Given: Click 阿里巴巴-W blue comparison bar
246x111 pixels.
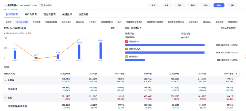Looking at the screenshot, I should [x=165, y=45].
